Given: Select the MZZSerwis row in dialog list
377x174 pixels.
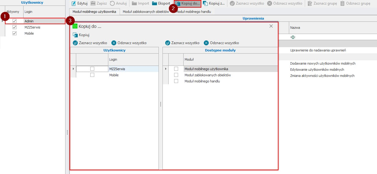Looking at the screenshot, I should pos(114,69).
